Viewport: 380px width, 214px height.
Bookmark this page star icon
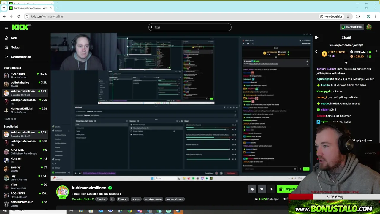pyautogui.click(x=348, y=16)
